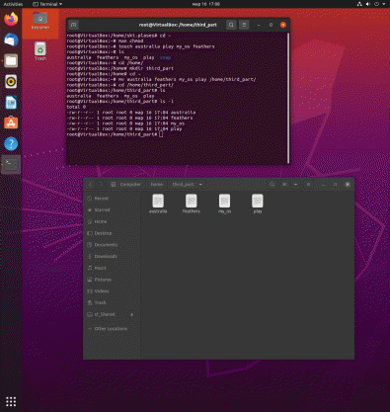This screenshot has height=412, width=390.
Task: Click network icon in system tray
Action: pyautogui.click(x=359, y=4)
